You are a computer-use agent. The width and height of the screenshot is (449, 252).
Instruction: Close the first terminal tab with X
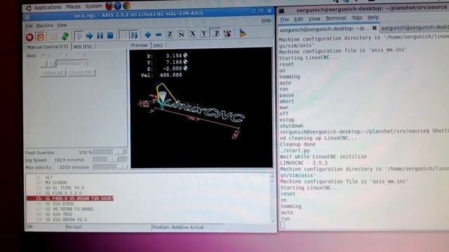[374, 28]
